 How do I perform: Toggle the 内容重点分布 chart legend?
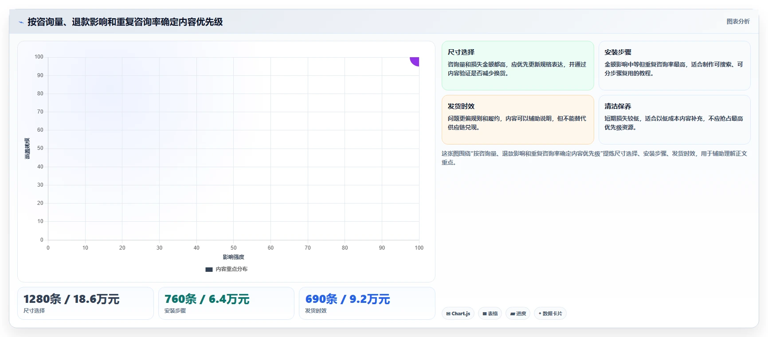[227, 269]
